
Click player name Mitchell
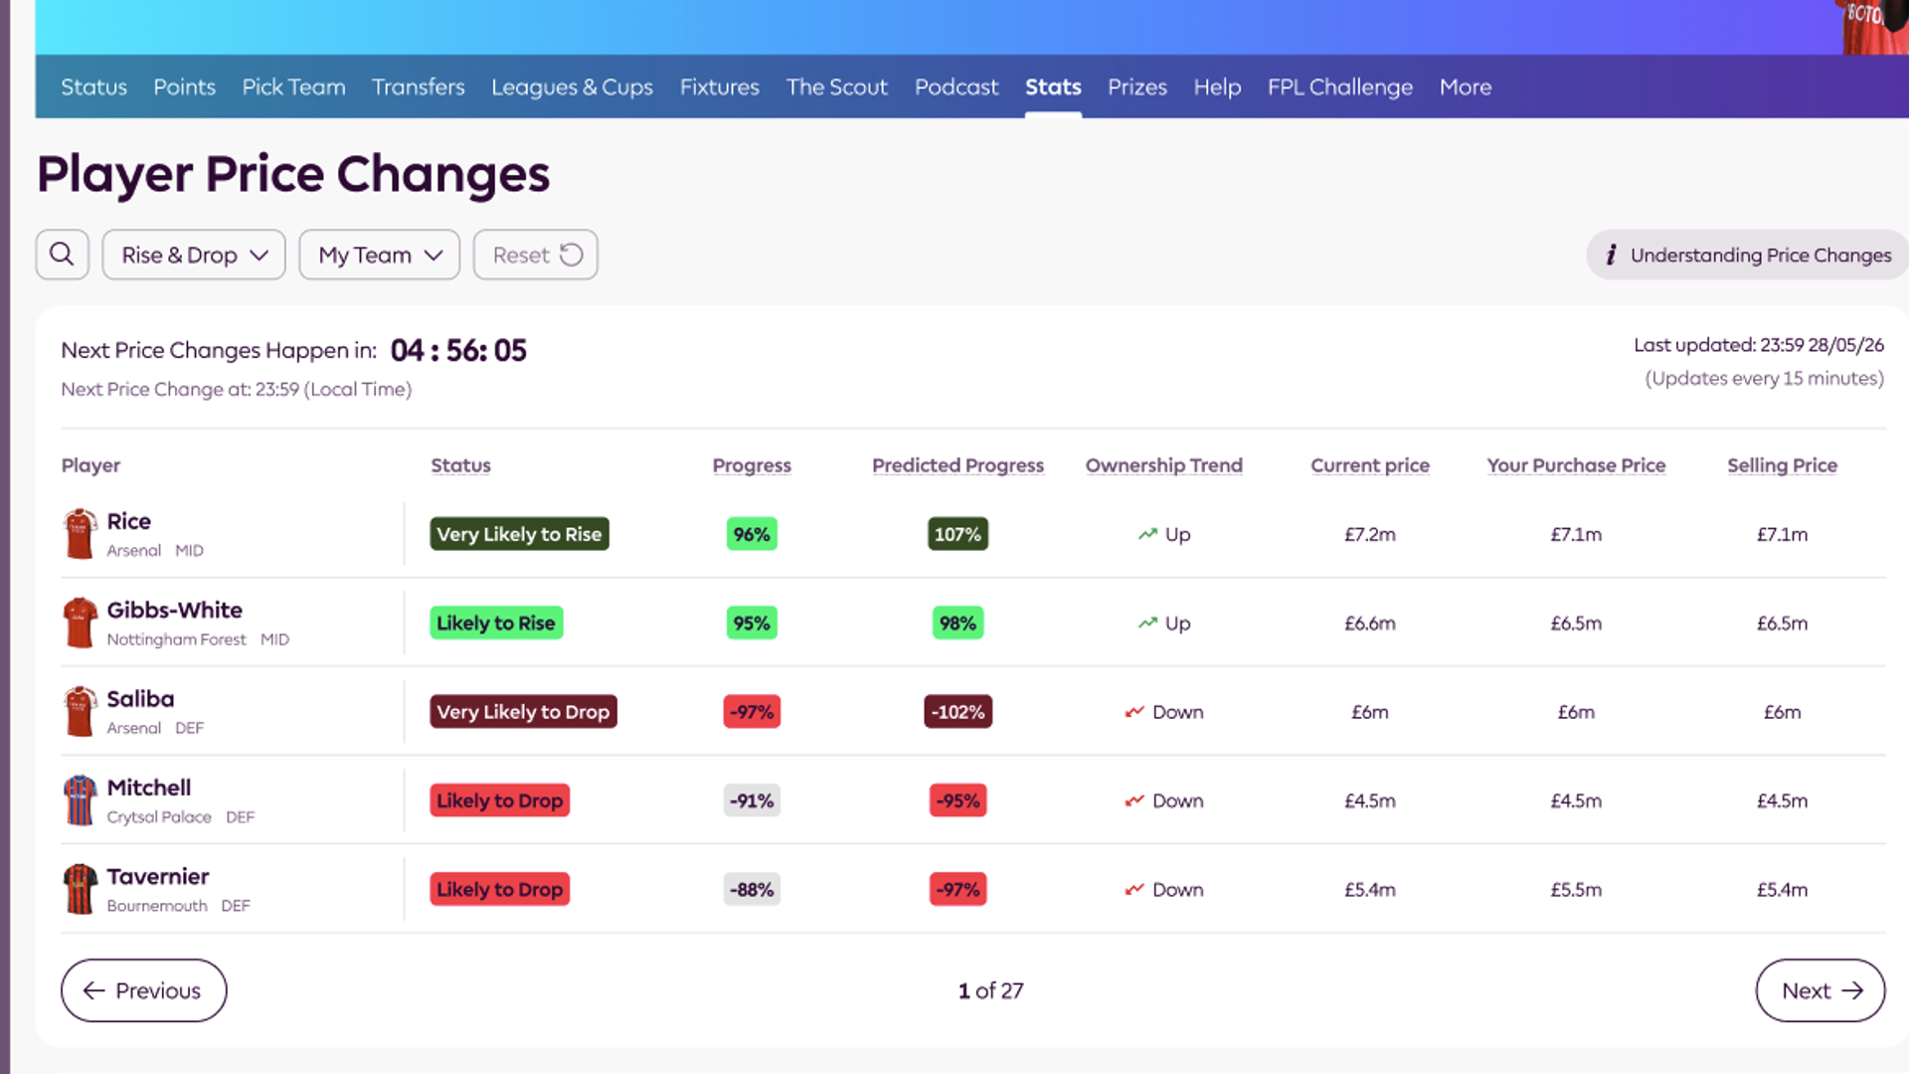(149, 788)
